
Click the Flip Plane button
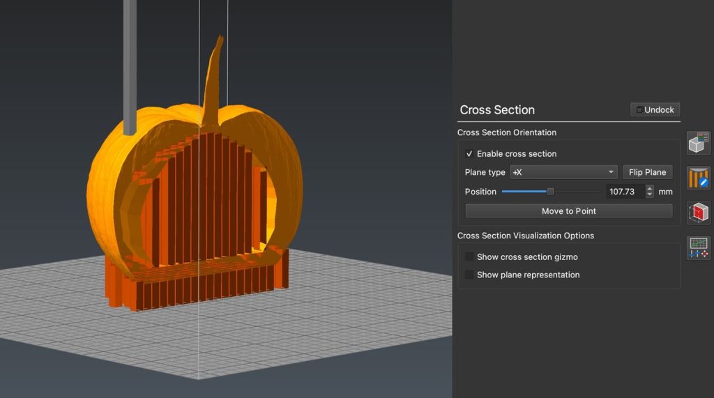click(x=647, y=172)
